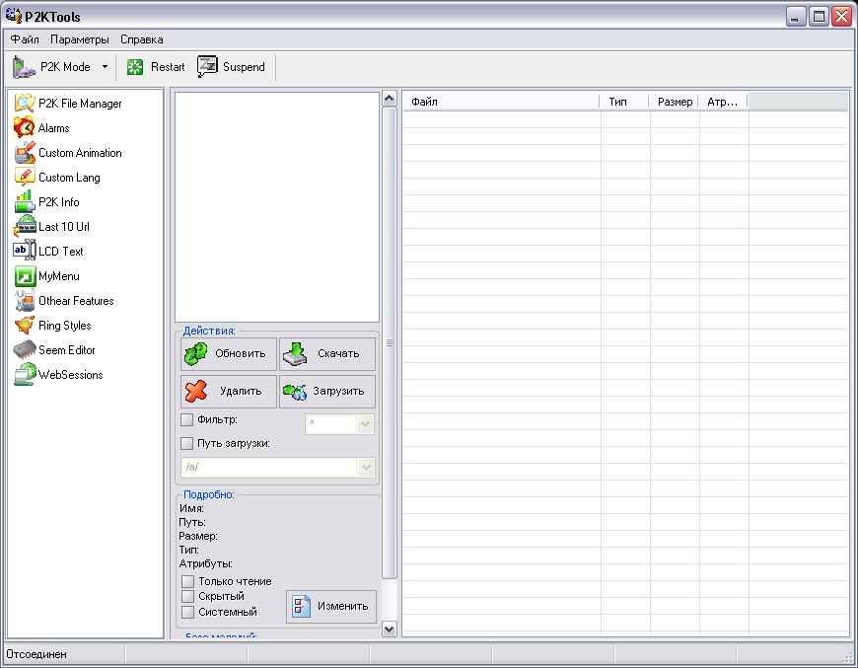Screen dimensions: 858x668
Task: Open the filter mask dropdown
Action: [x=365, y=424]
